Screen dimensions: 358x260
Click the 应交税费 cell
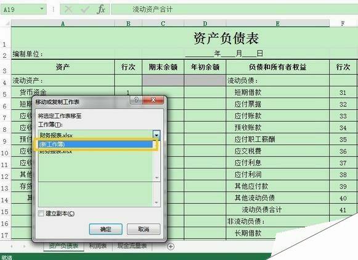click(278, 151)
